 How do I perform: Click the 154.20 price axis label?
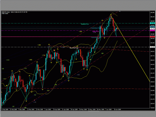(153, 38)
